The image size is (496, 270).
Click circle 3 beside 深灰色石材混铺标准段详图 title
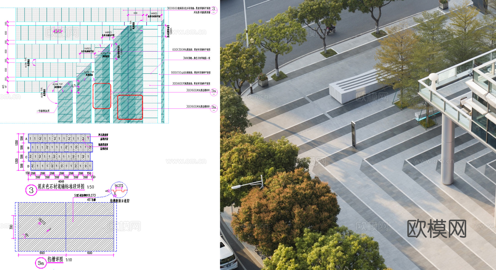(31, 190)
